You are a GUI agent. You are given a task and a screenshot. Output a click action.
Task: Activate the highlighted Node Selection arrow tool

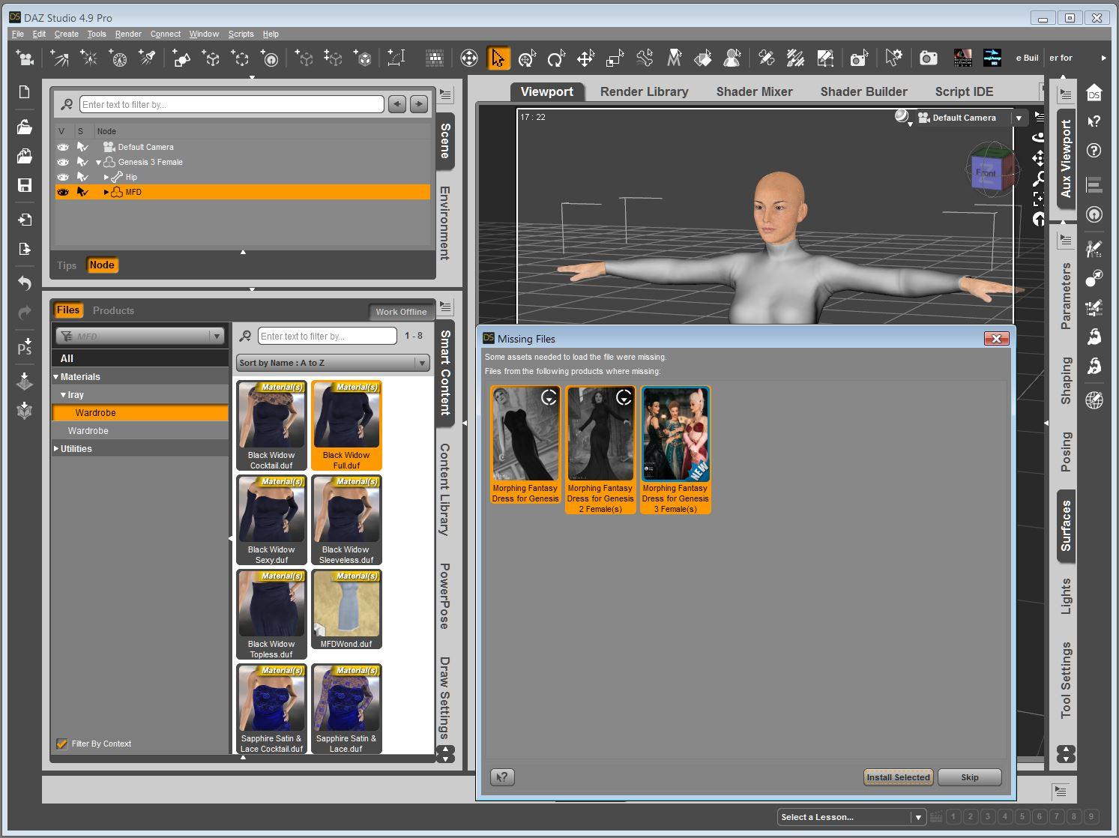pos(498,58)
